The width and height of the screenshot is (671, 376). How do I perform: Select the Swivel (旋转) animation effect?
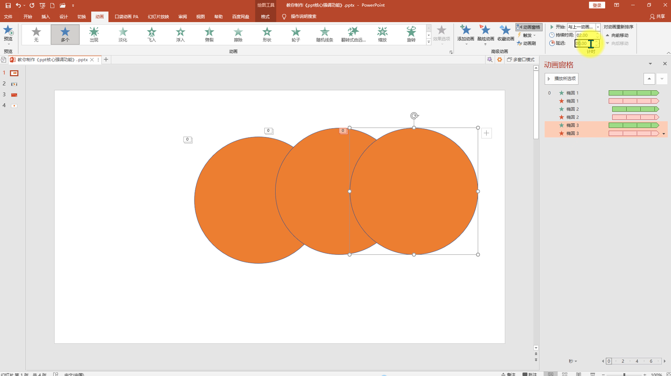pos(411,35)
